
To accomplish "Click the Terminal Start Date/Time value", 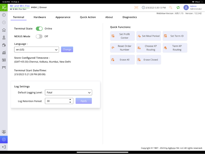I will click(30, 74).
